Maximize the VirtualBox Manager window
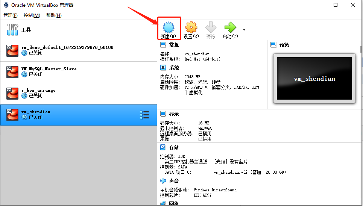363x206 pixels. click(x=336, y=5)
